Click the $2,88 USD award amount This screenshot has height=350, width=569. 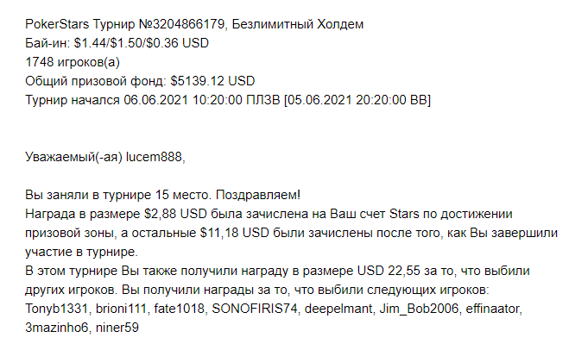175,214
